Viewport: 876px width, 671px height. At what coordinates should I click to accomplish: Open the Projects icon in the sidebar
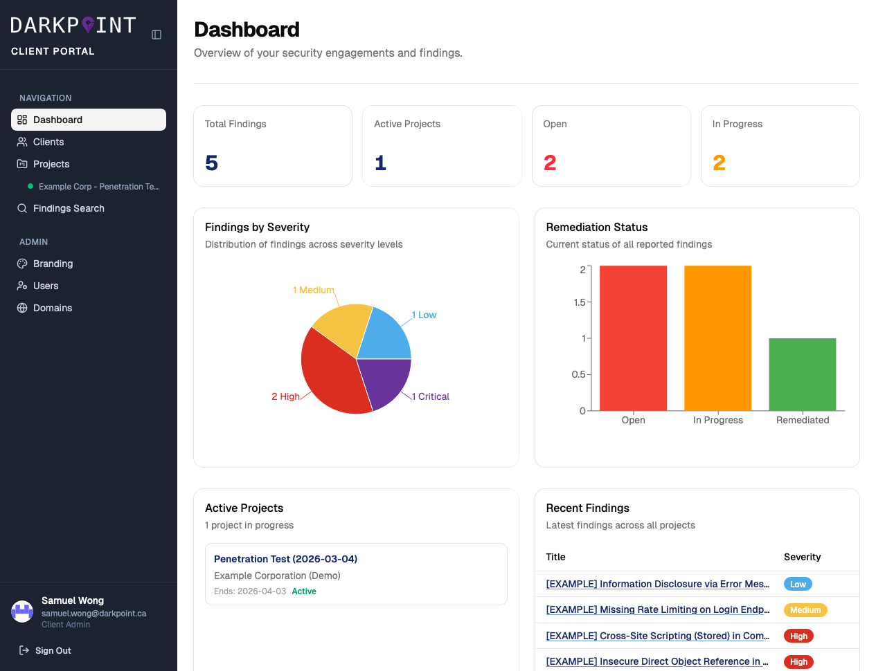21,164
